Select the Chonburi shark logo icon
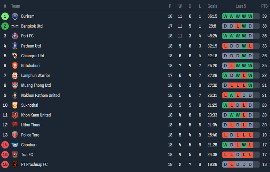Image resolution: width=270 pixels, height=172 pixels. click(x=15, y=145)
